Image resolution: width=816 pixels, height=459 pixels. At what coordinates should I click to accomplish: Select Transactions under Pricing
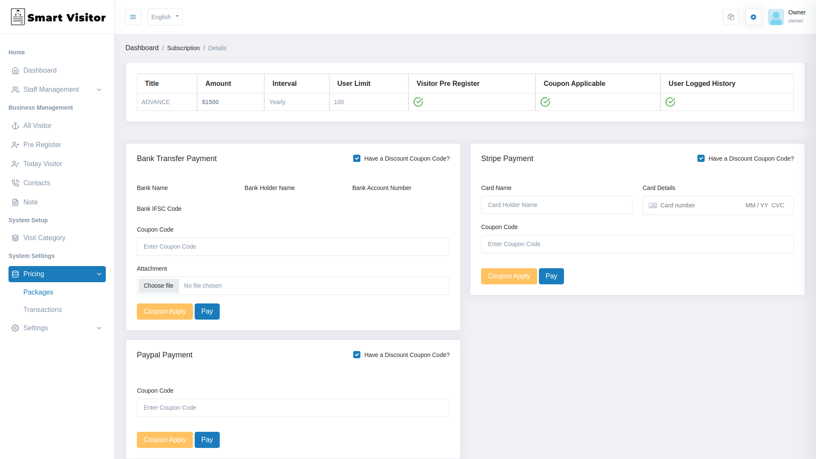click(42, 309)
